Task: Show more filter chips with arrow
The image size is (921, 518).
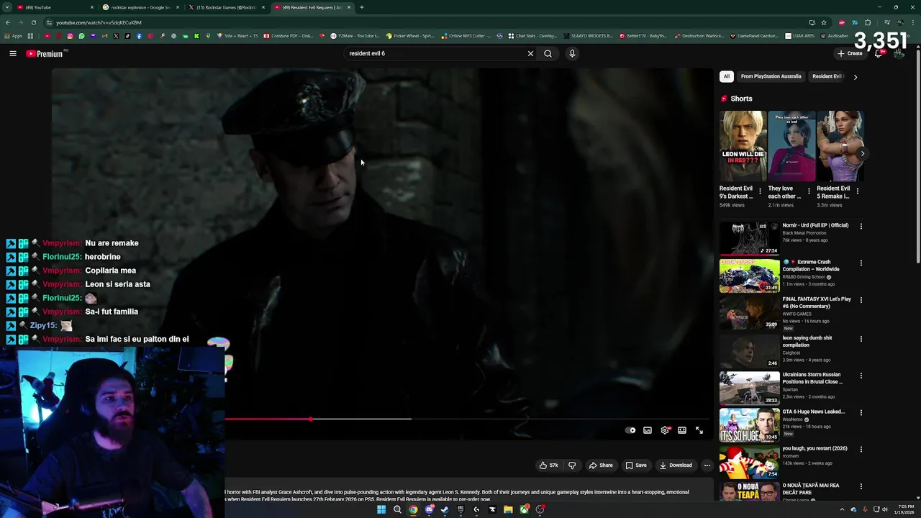Action: pyautogui.click(x=855, y=77)
